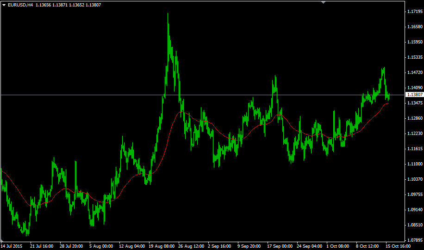Viewport: 424px width, 250px height.
Task: Click the 28 Jul 20:00 time label
Action: tap(71, 246)
